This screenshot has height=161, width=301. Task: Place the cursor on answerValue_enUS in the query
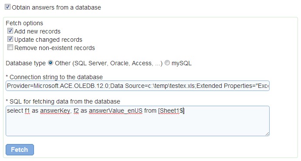coord(115,111)
